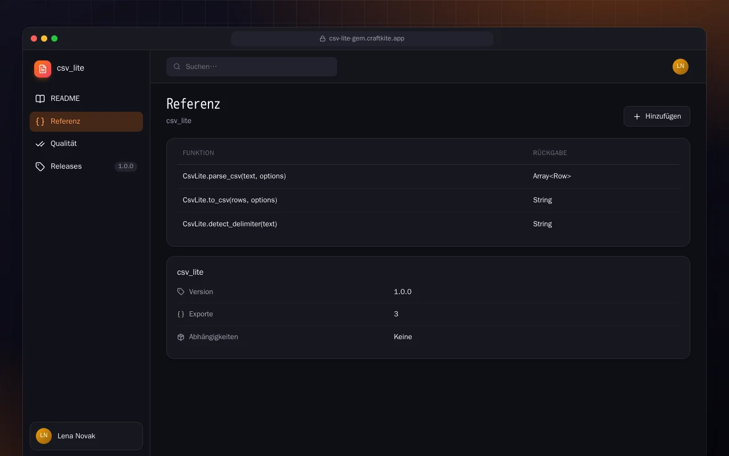Click the RÜCKGABE column header
The image size is (729, 456).
(x=550, y=153)
